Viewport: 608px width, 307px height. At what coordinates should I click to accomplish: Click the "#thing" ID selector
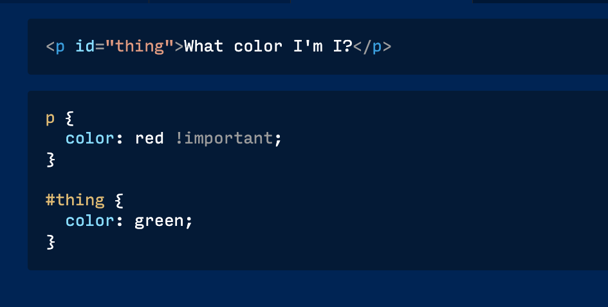click(x=75, y=200)
